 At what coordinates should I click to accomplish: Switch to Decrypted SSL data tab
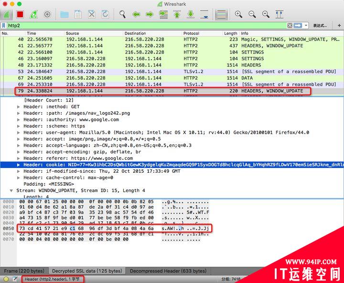pos(87,271)
